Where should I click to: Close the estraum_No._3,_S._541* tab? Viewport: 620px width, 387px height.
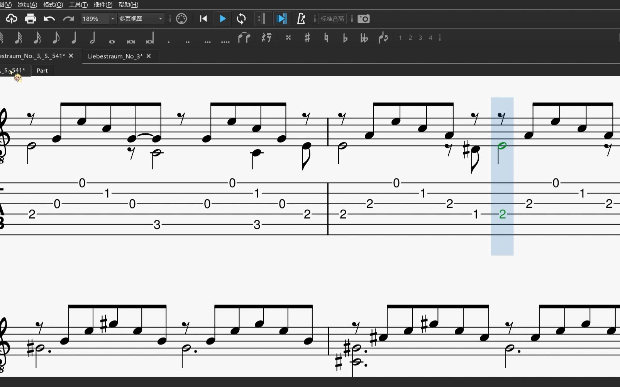(71, 56)
